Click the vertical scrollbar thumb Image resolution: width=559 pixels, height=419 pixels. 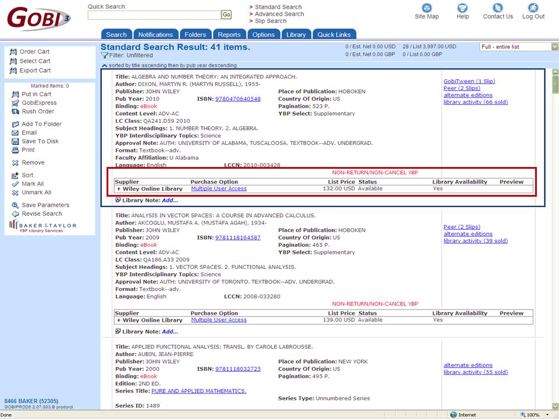(555, 85)
